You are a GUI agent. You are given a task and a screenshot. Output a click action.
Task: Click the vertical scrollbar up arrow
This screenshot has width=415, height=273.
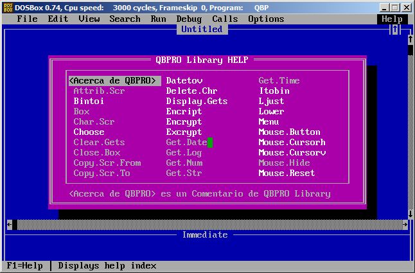point(410,40)
